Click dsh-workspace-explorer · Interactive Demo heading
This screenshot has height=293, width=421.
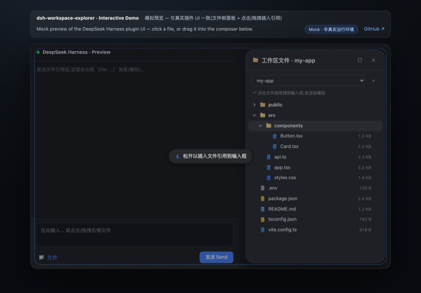coord(88,18)
